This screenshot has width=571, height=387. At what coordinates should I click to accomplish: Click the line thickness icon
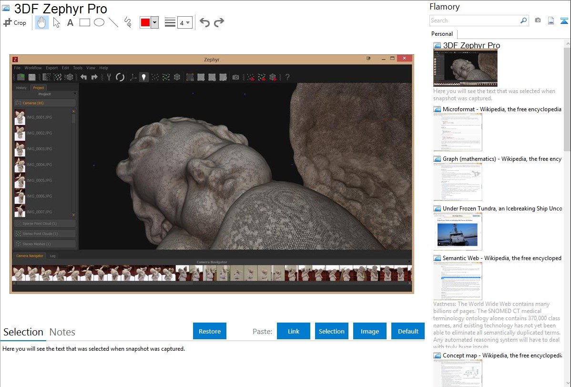tap(170, 22)
